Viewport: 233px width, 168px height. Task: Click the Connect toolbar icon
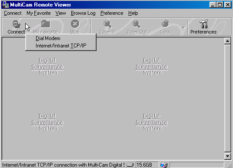point(17,24)
